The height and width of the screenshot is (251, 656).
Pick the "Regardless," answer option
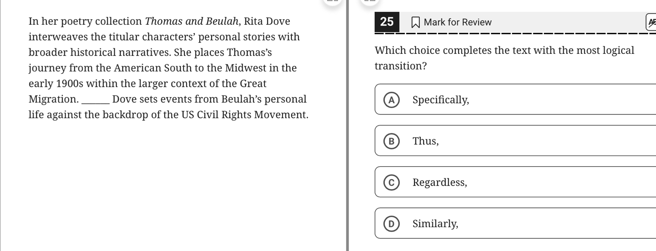[440, 183]
